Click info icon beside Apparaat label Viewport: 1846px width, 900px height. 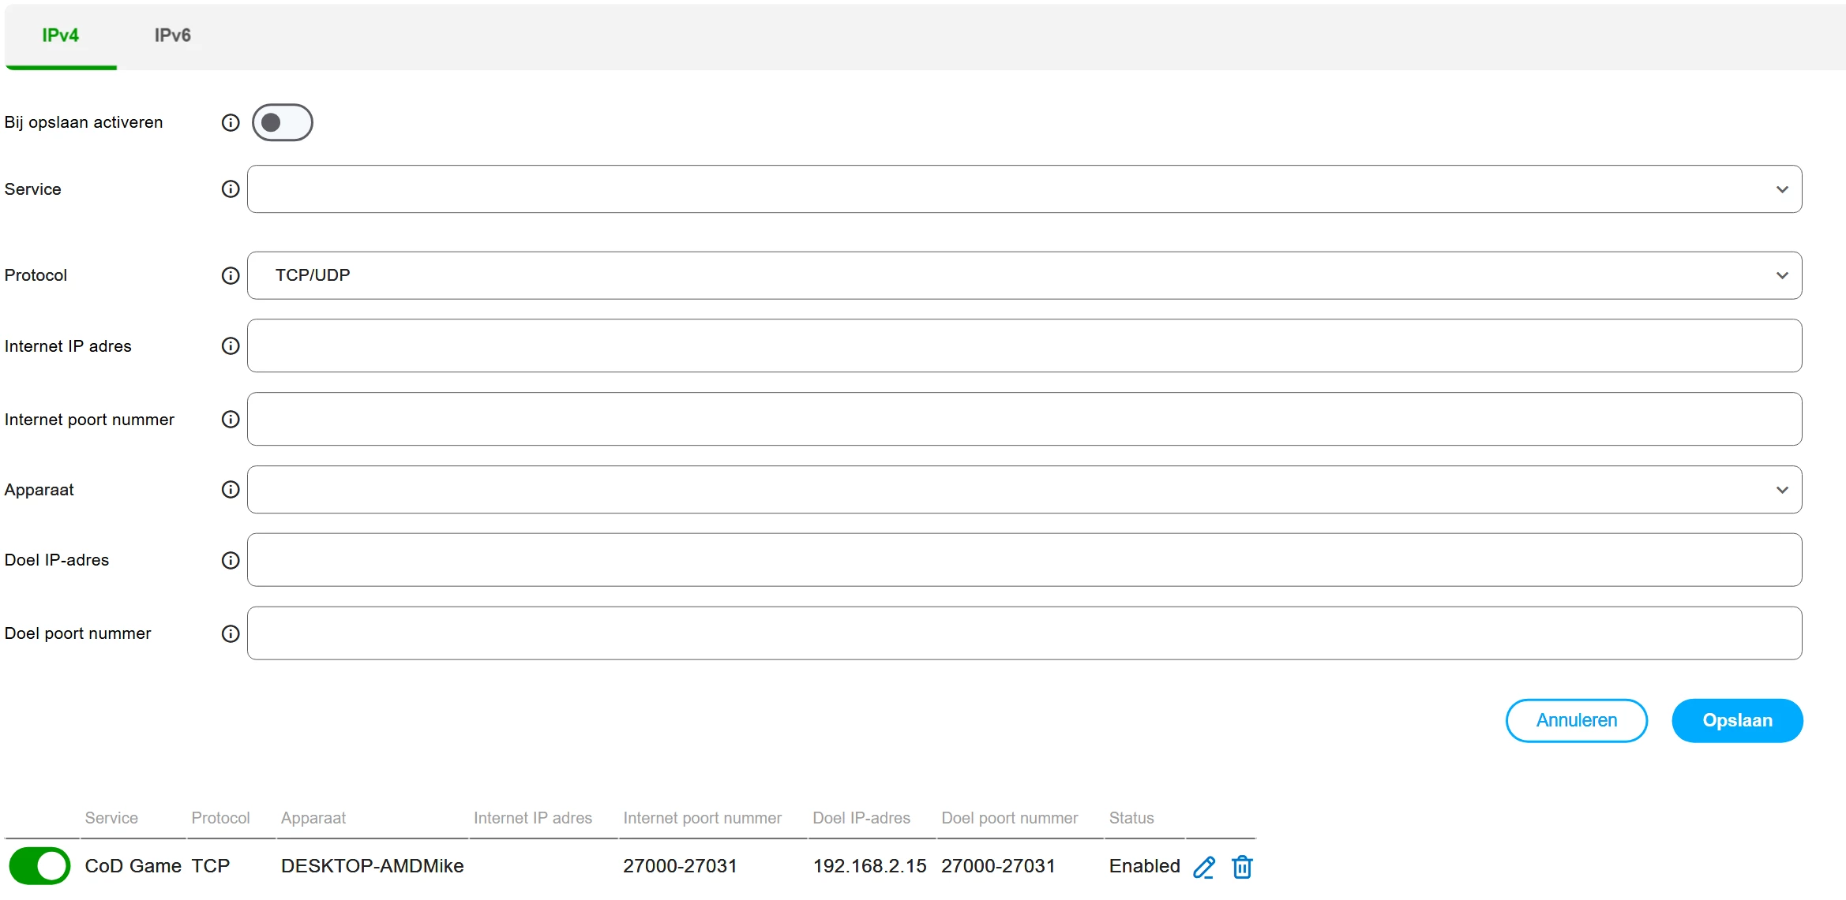[230, 490]
